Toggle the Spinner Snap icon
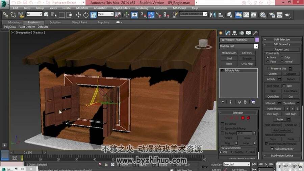 click(166, 15)
